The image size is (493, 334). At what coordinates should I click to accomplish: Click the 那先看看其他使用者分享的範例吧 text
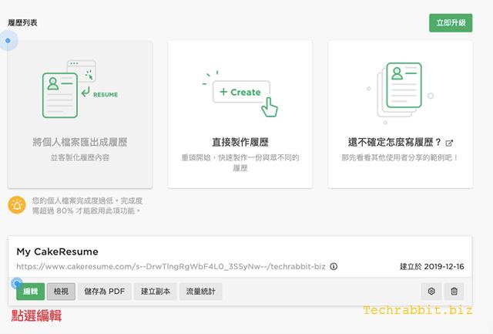click(x=401, y=157)
